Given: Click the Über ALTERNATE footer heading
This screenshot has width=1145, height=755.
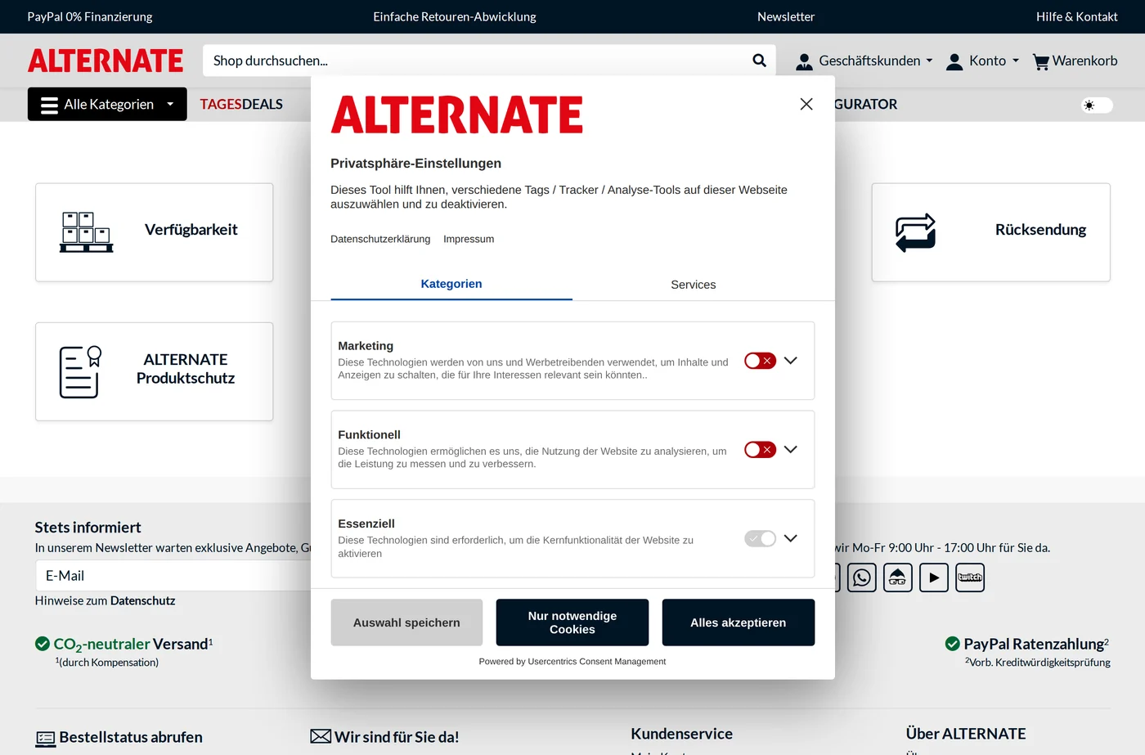Looking at the screenshot, I should coord(966,734).
